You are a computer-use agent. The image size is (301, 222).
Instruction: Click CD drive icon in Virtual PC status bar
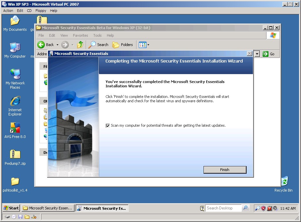click(14, 217)
